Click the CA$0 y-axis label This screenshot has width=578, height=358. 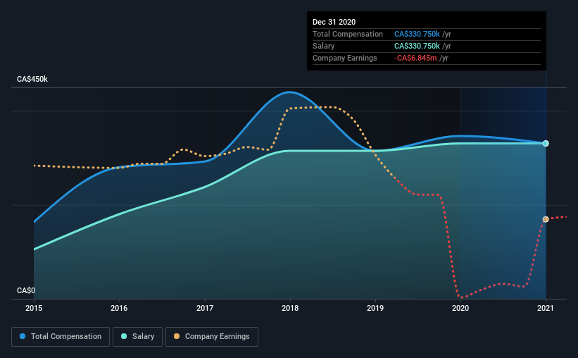click(26, 290)
